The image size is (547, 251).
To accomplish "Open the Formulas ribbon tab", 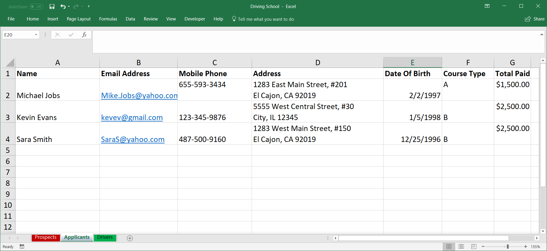I will (x=108, y=19).
